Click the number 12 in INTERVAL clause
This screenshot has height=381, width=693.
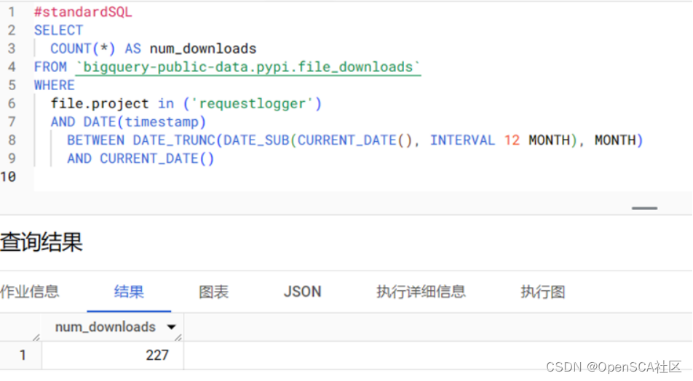(512, 140)
